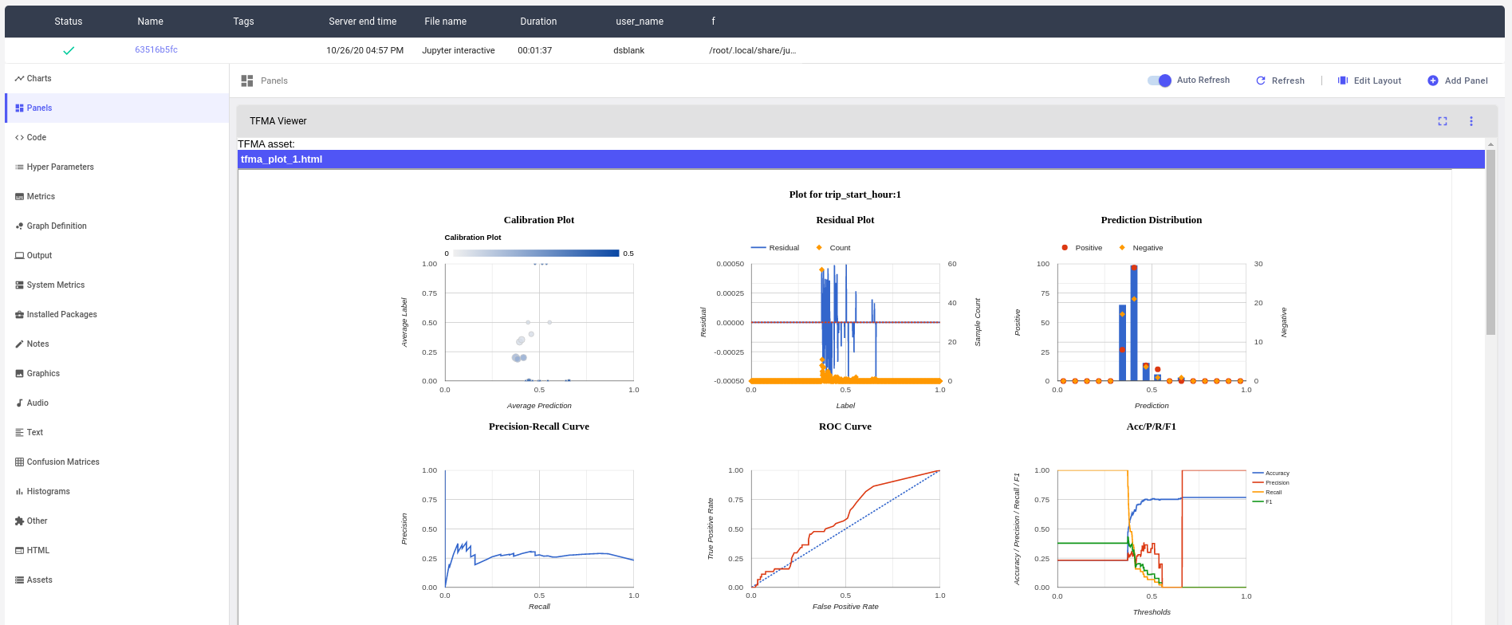Click the Panels grid icon in breadcrumb
Image resolution: width=1512 pixels, height=625 pixels.
click(x=247, y=81)
